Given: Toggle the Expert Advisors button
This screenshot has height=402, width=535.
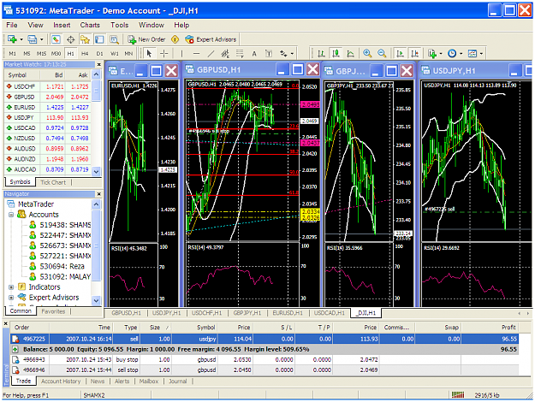Looking at the screenshot, I should [211, 39].
